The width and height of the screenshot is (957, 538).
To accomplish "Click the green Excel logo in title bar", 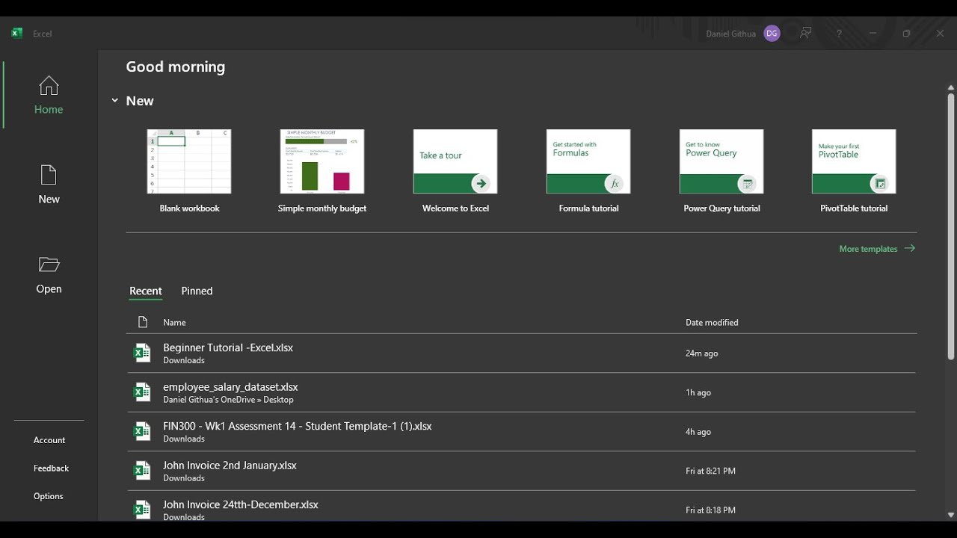I will tap(16, 33).
